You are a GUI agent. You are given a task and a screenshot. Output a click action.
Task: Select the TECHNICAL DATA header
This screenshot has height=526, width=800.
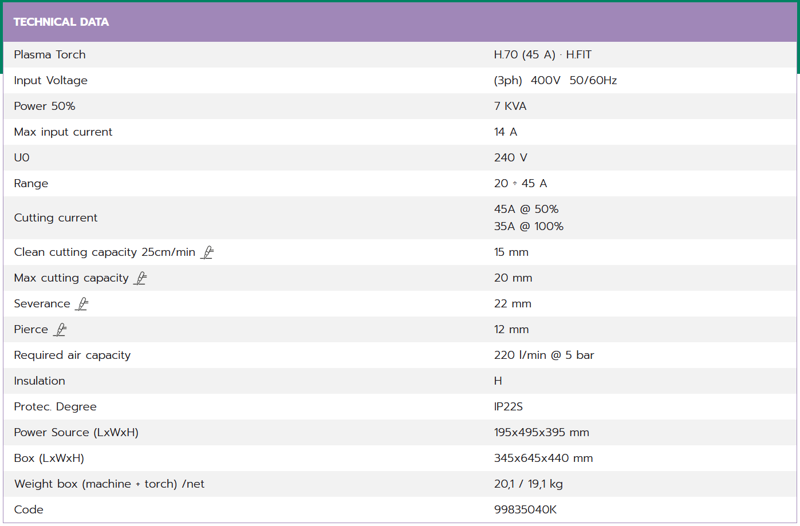tap(61, 22)
